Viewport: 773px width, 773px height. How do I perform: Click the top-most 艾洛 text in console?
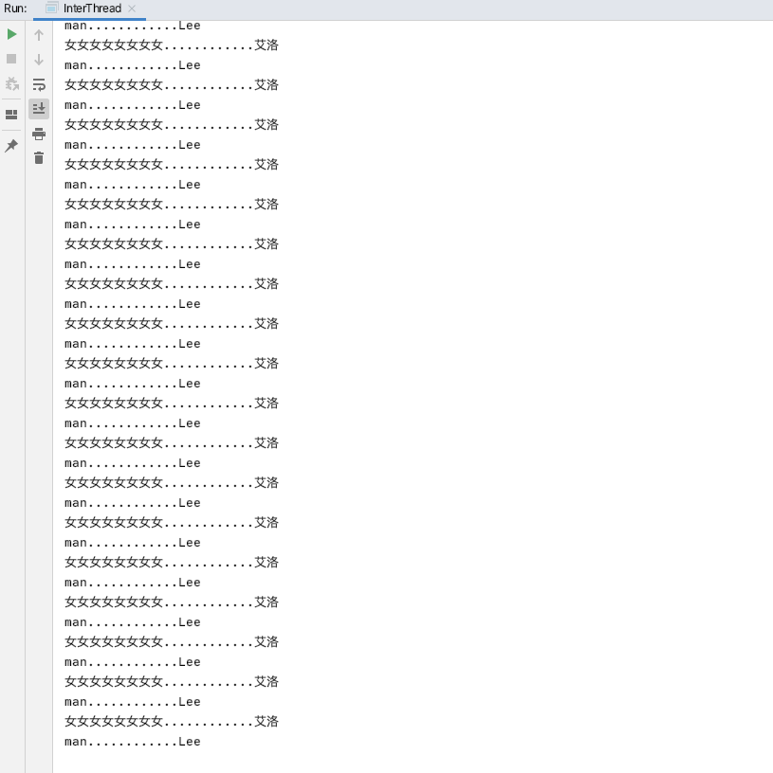click(x=267, y=45)
